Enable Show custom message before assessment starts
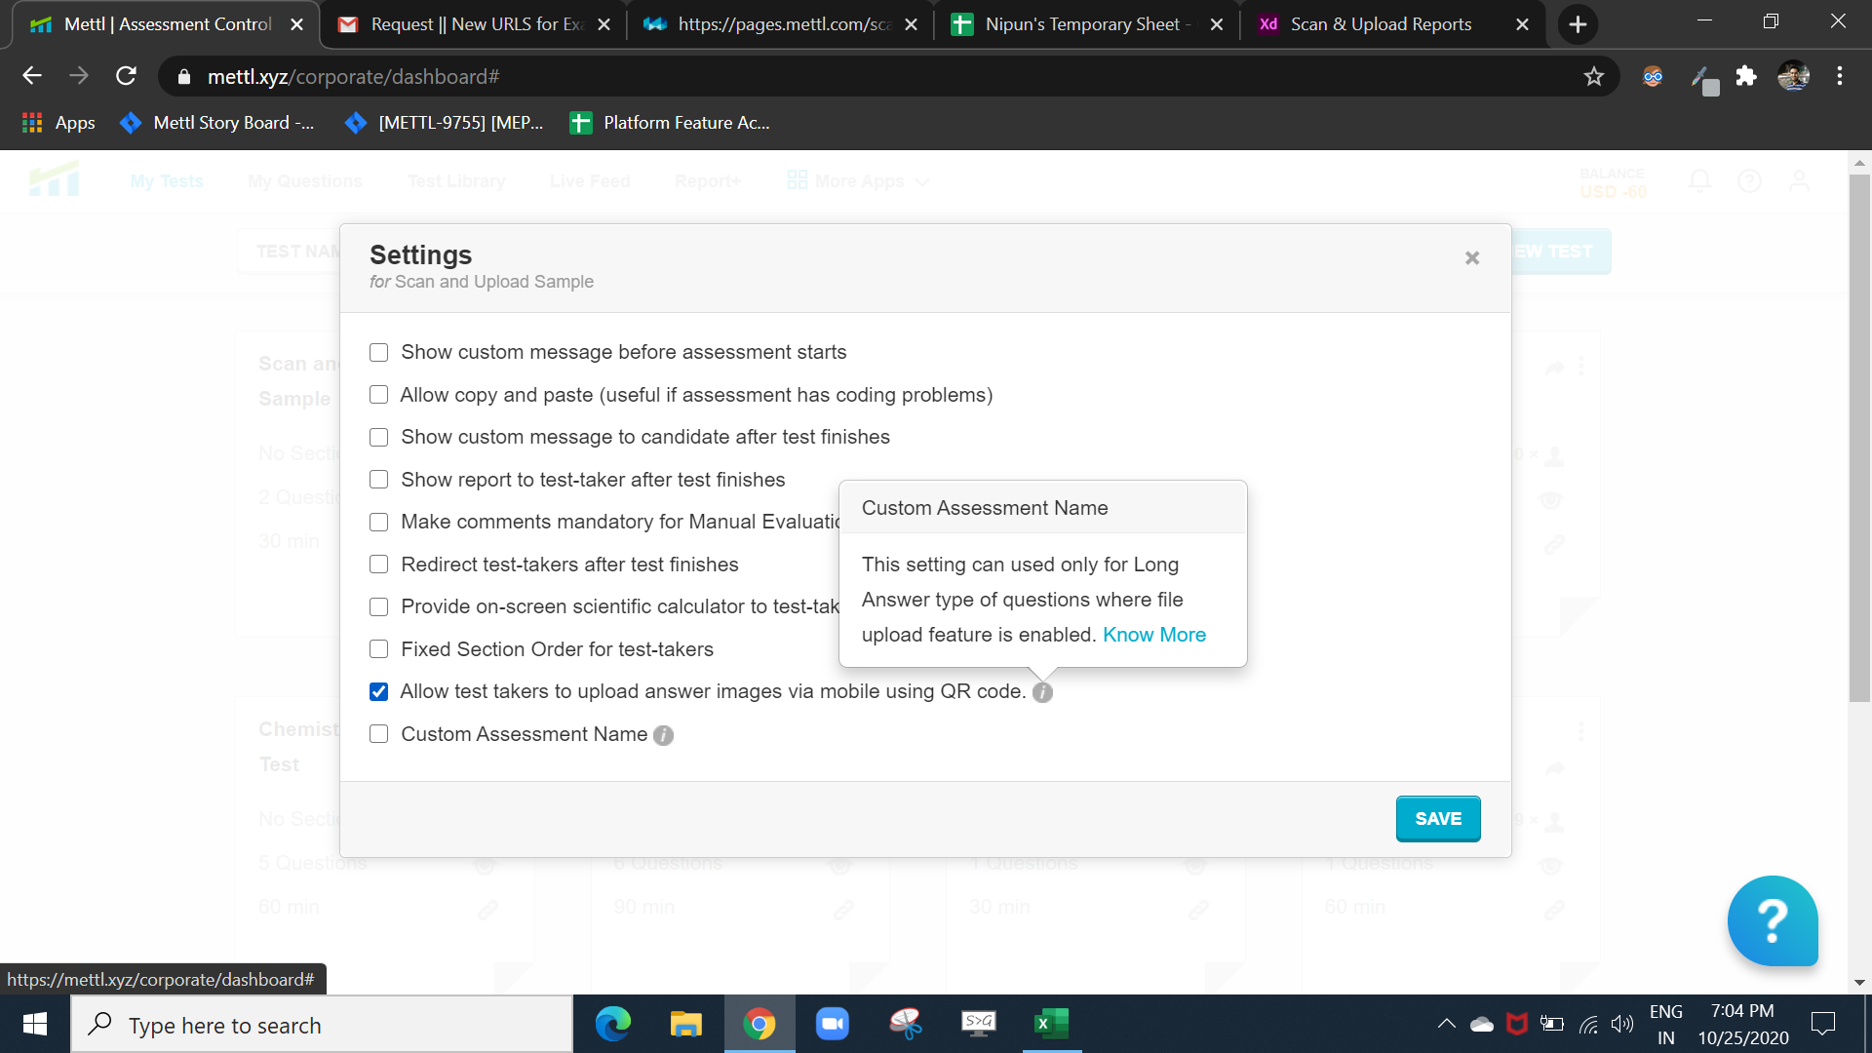Viewport: 1872px width, 1053px height. (x=378, y=352)
